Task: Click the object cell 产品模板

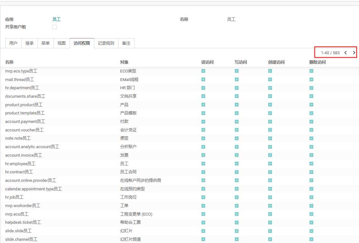Action: tap(129, 113)
